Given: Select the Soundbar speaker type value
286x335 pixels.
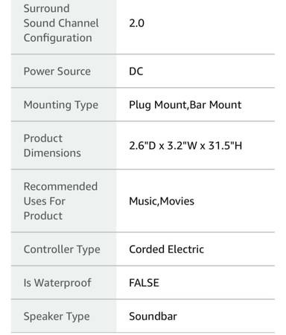Looking at the screenshot, I should tap(153, 316).
